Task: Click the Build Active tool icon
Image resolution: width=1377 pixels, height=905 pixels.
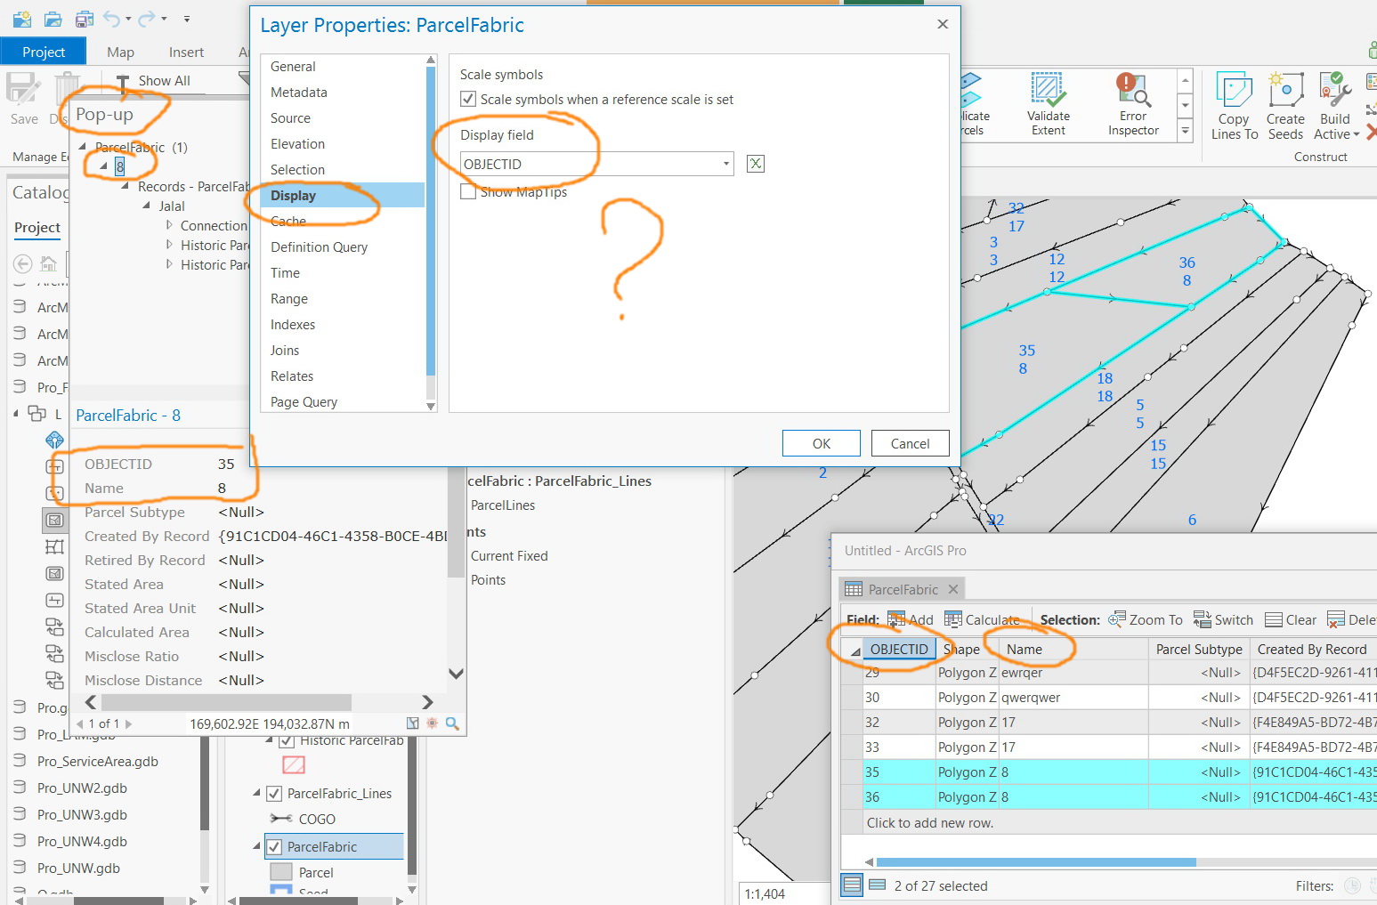Action: (x=1335, y=90)
